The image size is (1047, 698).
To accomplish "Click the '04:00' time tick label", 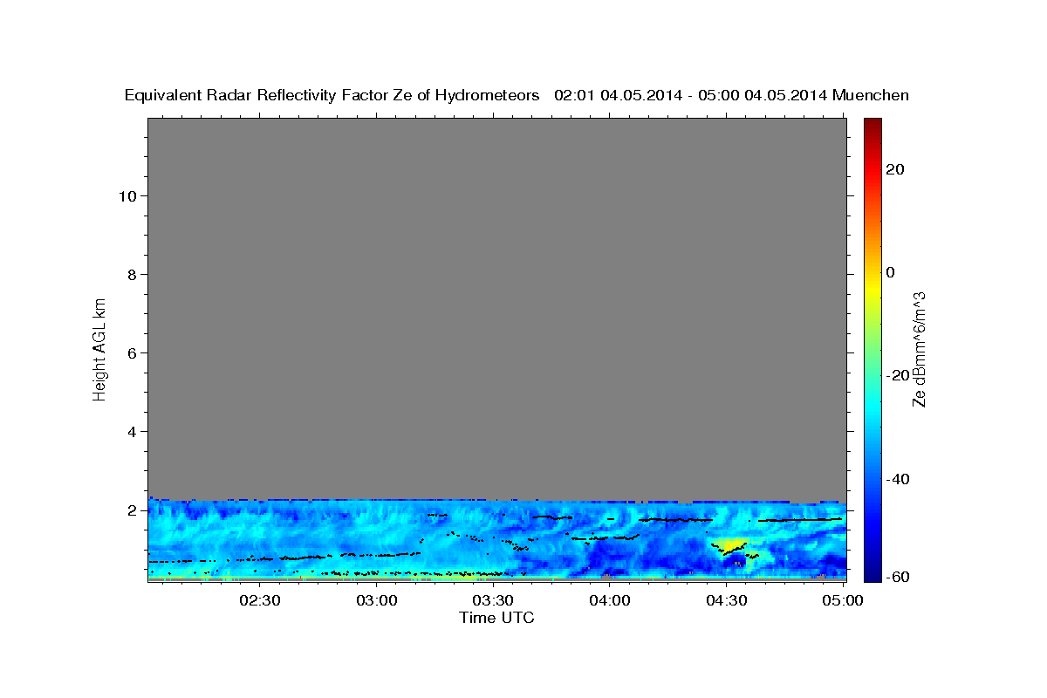I will pyautogui.click(x=610, y=600).
